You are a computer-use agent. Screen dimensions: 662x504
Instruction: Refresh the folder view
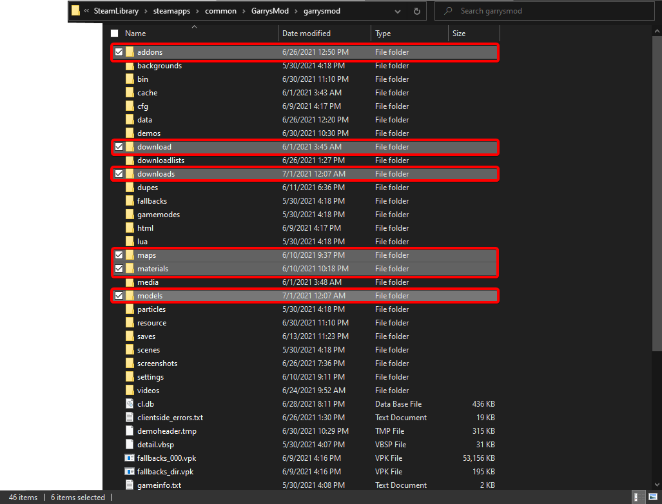416,11
